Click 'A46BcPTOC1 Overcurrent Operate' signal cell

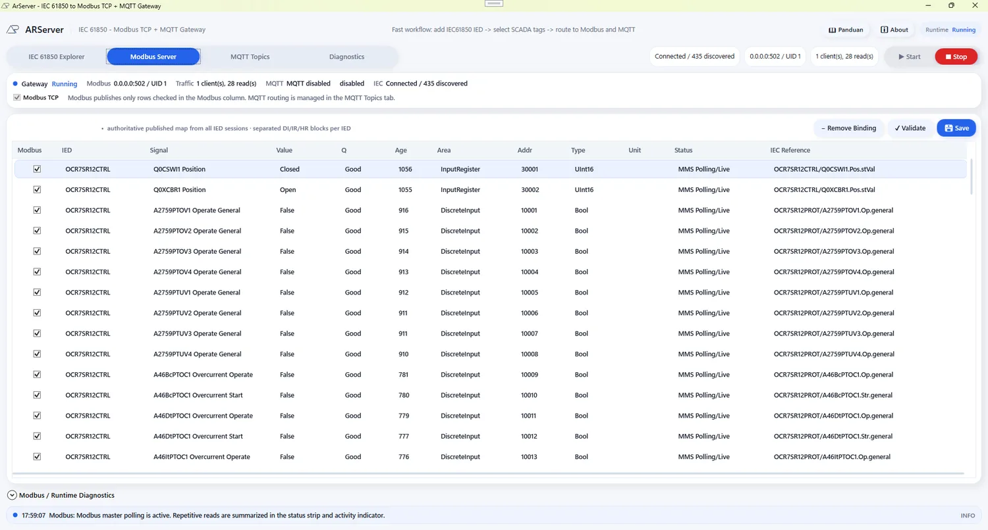[x=203, y=375]
